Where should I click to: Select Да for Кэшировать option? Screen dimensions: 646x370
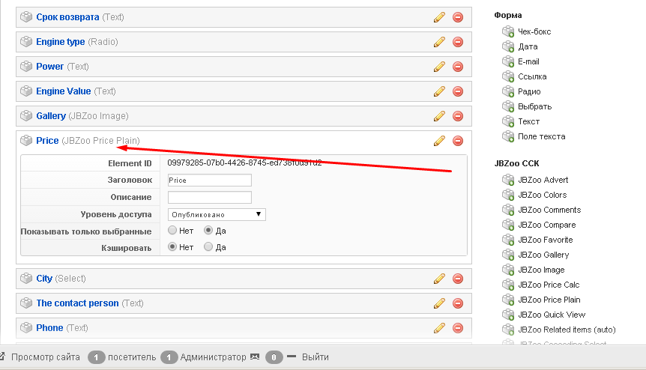coord(208,246)
